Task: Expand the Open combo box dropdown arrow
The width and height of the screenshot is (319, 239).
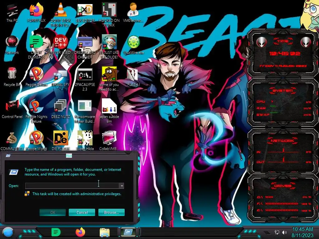Action: click(121, 186)
